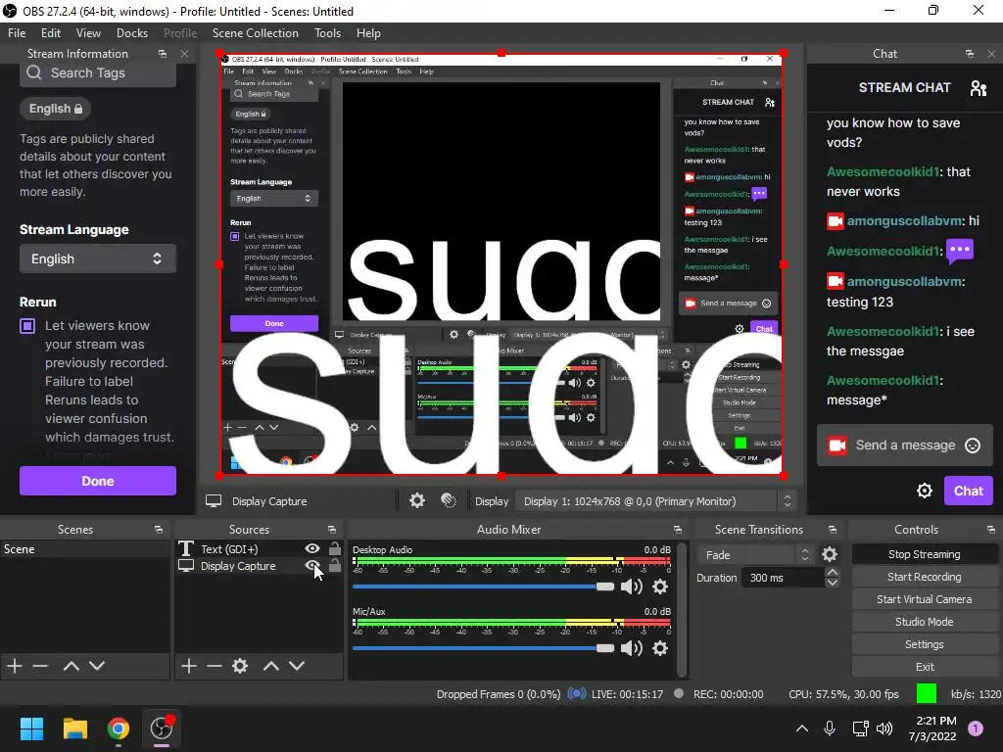Screen dimensions: 1003x752
Task: Float the Controls dock
Action: [991, 530]
